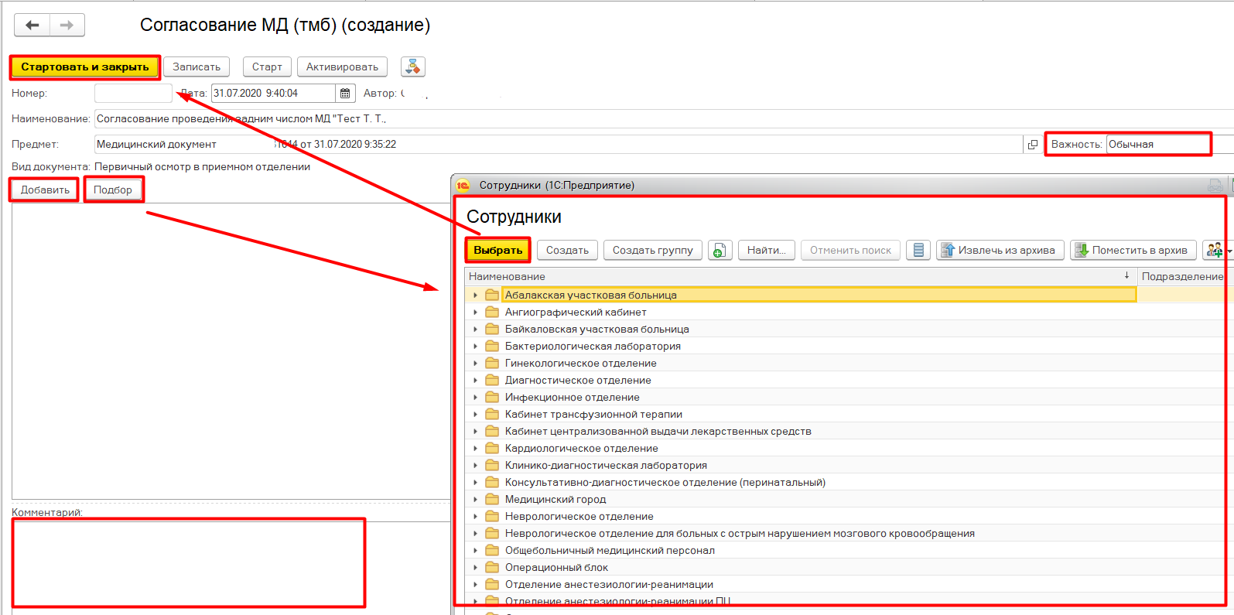Expand Неврологическое отделение для больных с острым нарушением folder
1234x615 pixels.
(x=475, y=533)
